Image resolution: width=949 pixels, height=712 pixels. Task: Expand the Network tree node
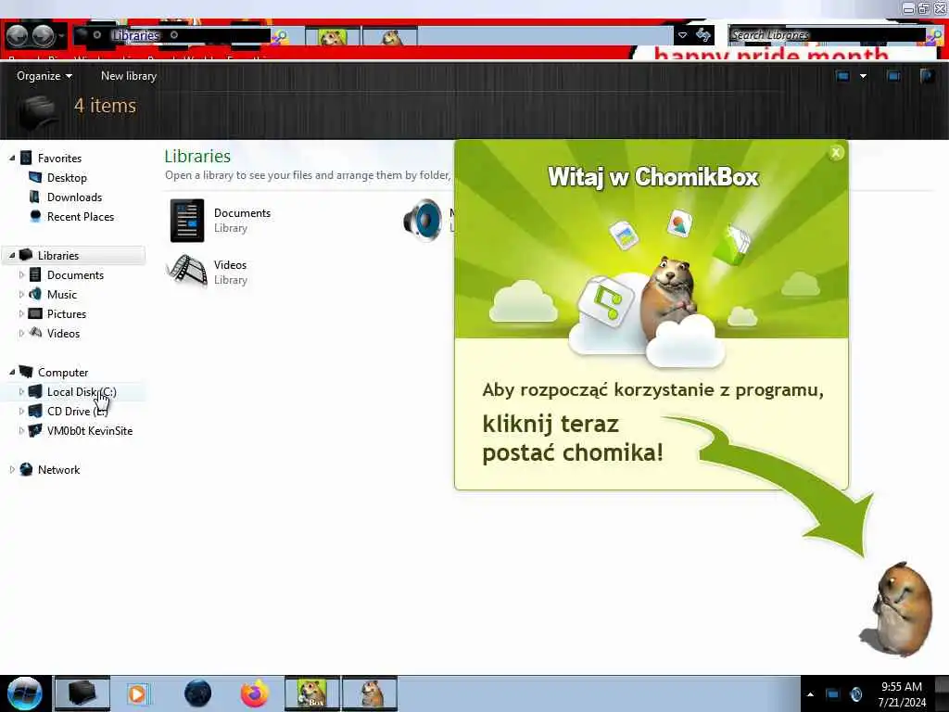point(12,470)
